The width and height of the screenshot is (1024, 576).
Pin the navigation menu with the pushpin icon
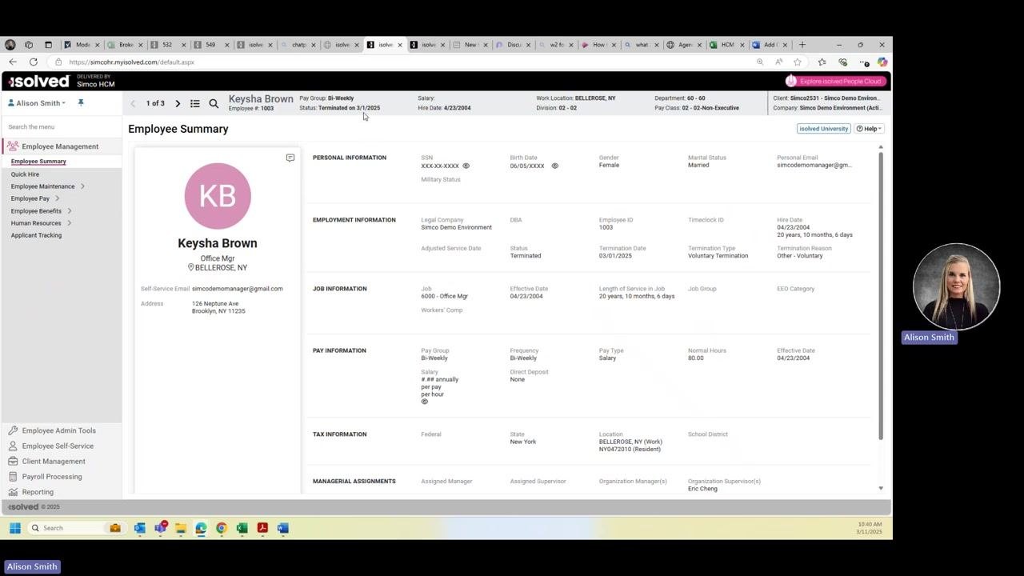(x=80, y=102)
